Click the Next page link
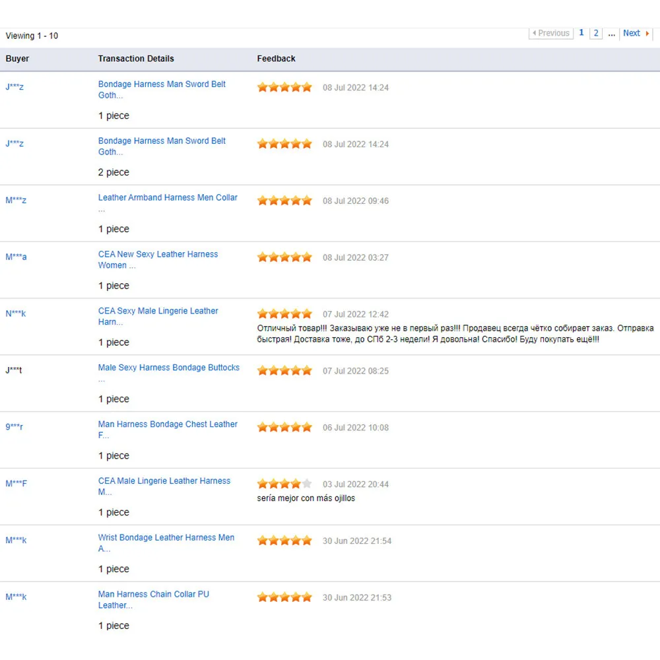660x660 pixels. click(x=635, y=33)
